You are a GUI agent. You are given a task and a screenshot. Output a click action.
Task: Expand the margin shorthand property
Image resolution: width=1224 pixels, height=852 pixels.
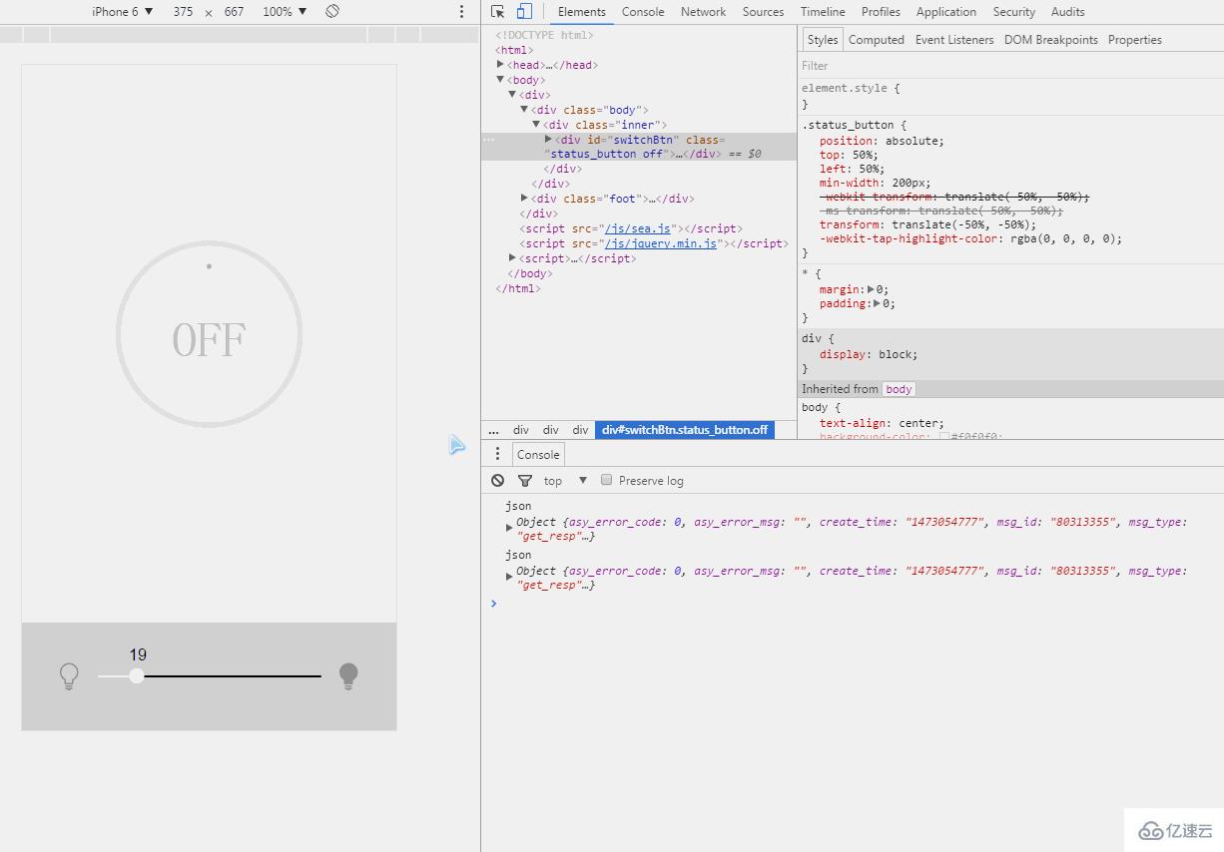coord(871,289)
